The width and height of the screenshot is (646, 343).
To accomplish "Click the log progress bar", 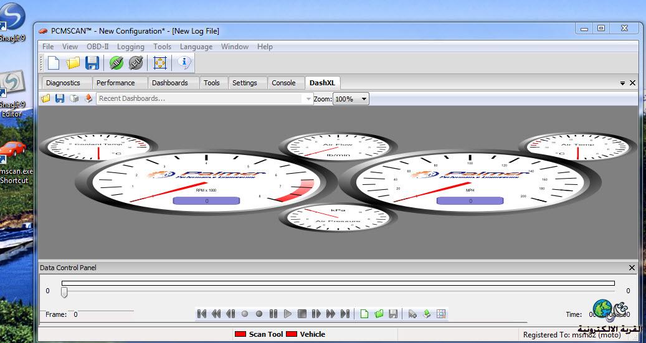I will (x=338, y=283).
